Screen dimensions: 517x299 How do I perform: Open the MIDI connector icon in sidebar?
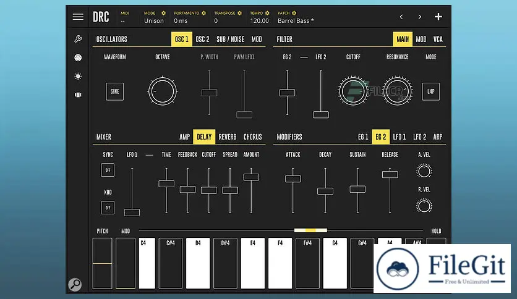(x=78, y=57)
